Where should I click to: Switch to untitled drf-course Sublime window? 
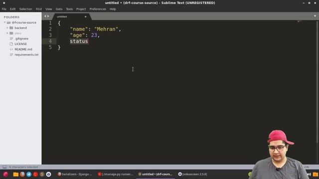point(155,174)
